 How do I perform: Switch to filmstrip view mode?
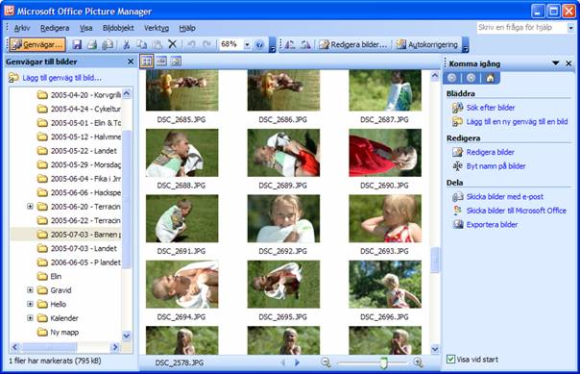pos(161,62)
